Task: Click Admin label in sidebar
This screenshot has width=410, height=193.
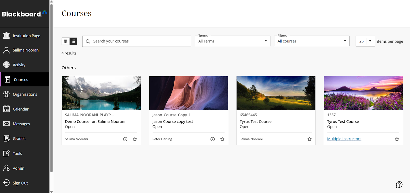Action: pos(18,168)
